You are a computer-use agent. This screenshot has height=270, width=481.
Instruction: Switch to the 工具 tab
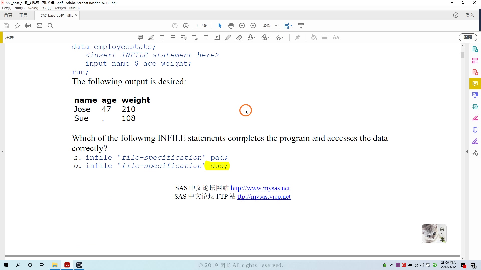23,15
